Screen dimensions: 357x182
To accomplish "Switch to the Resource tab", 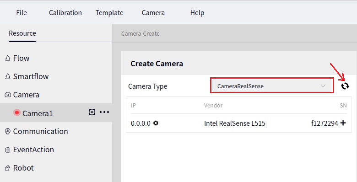I will point(22,33).
